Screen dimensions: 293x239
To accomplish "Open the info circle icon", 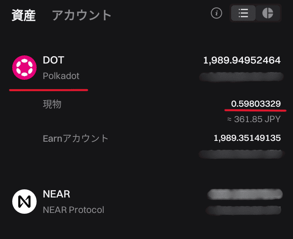I will [x=216, y=13].
